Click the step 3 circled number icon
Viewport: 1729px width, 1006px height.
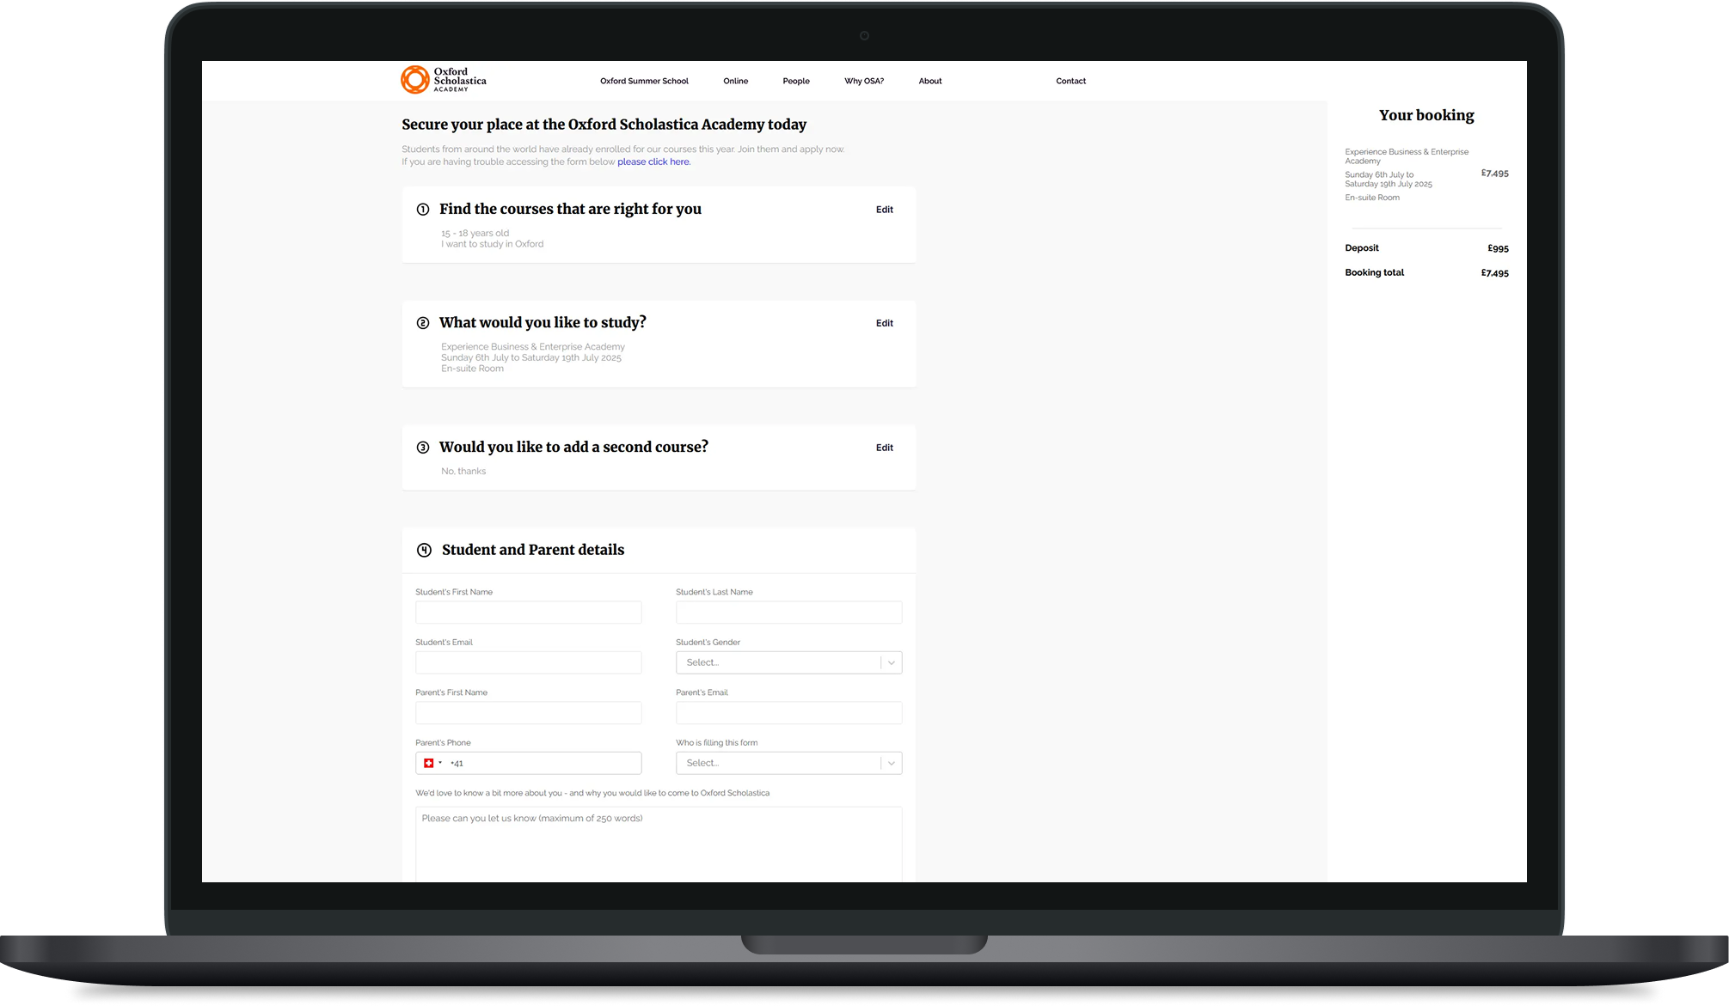pyautogui.click(x=423, y=448)
